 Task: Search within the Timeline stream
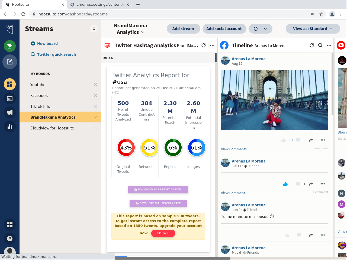(x=320, y=45)
